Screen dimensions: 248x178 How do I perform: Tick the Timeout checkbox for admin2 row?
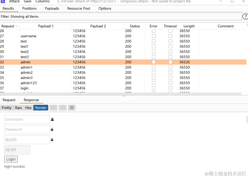tap(170, 72)
